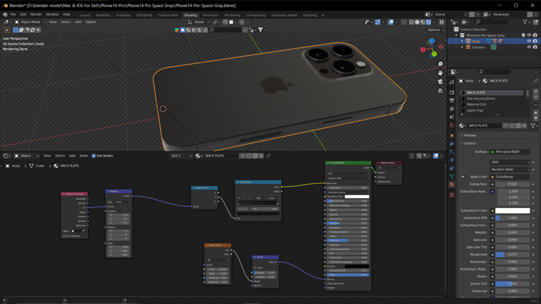
Task: Toggle viewport overlays button
Action: 391,22
